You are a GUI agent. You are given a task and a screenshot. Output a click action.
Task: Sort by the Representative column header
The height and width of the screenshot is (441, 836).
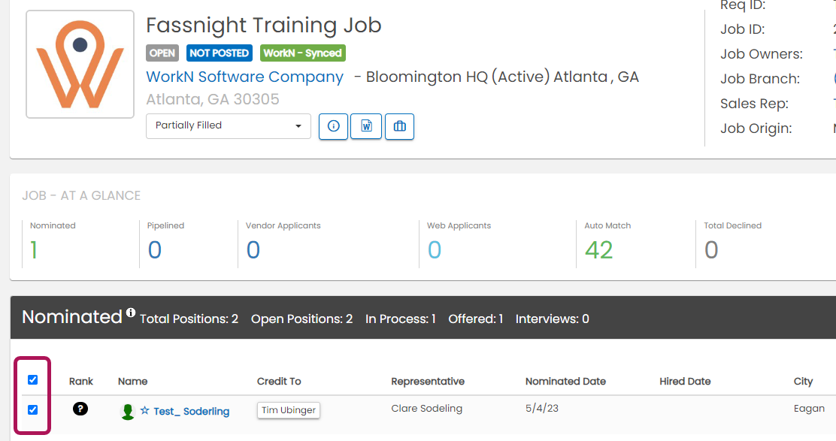(428, 382)
